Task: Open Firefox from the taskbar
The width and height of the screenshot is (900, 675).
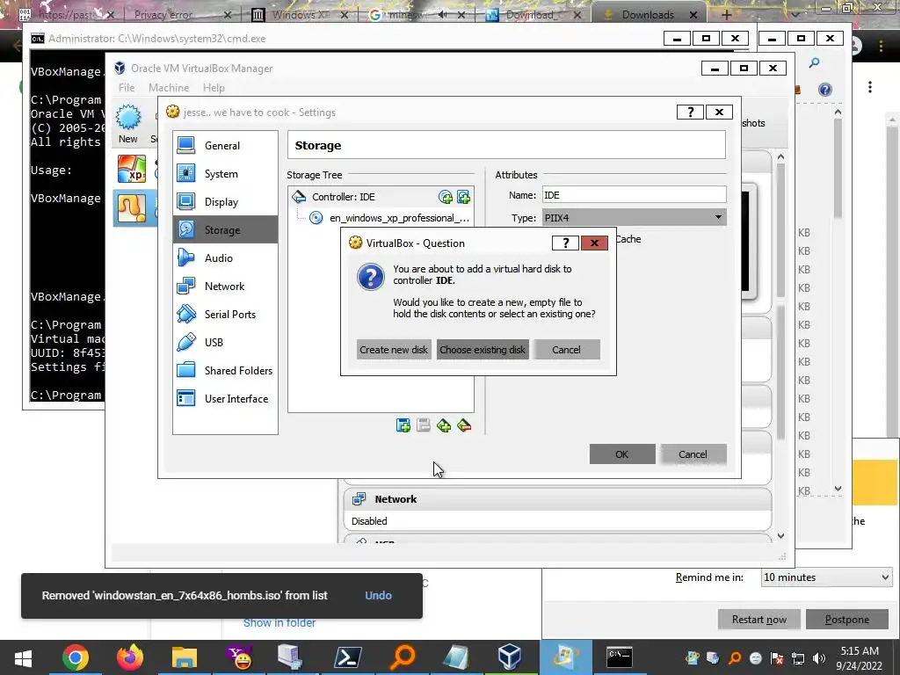Action: coord(130,657)
